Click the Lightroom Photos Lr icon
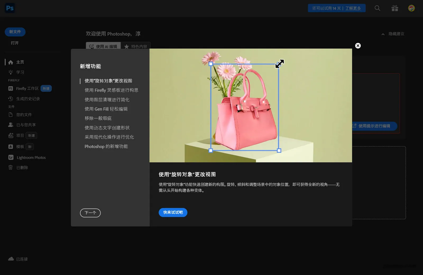 coord(11,157)
